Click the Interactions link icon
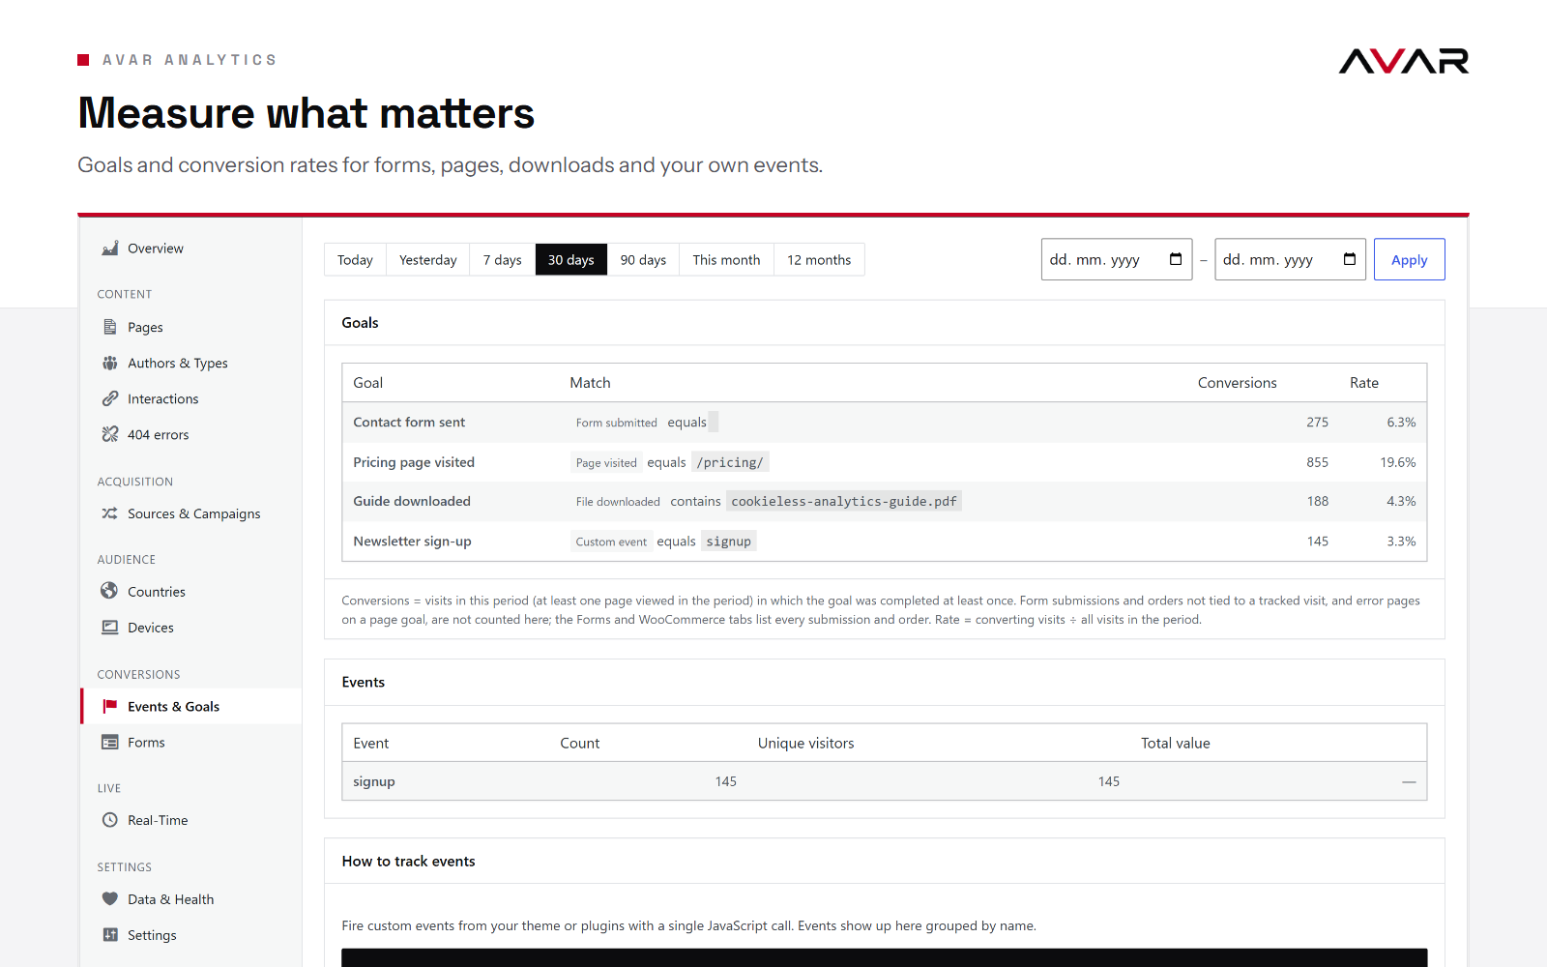 point(110,398)
